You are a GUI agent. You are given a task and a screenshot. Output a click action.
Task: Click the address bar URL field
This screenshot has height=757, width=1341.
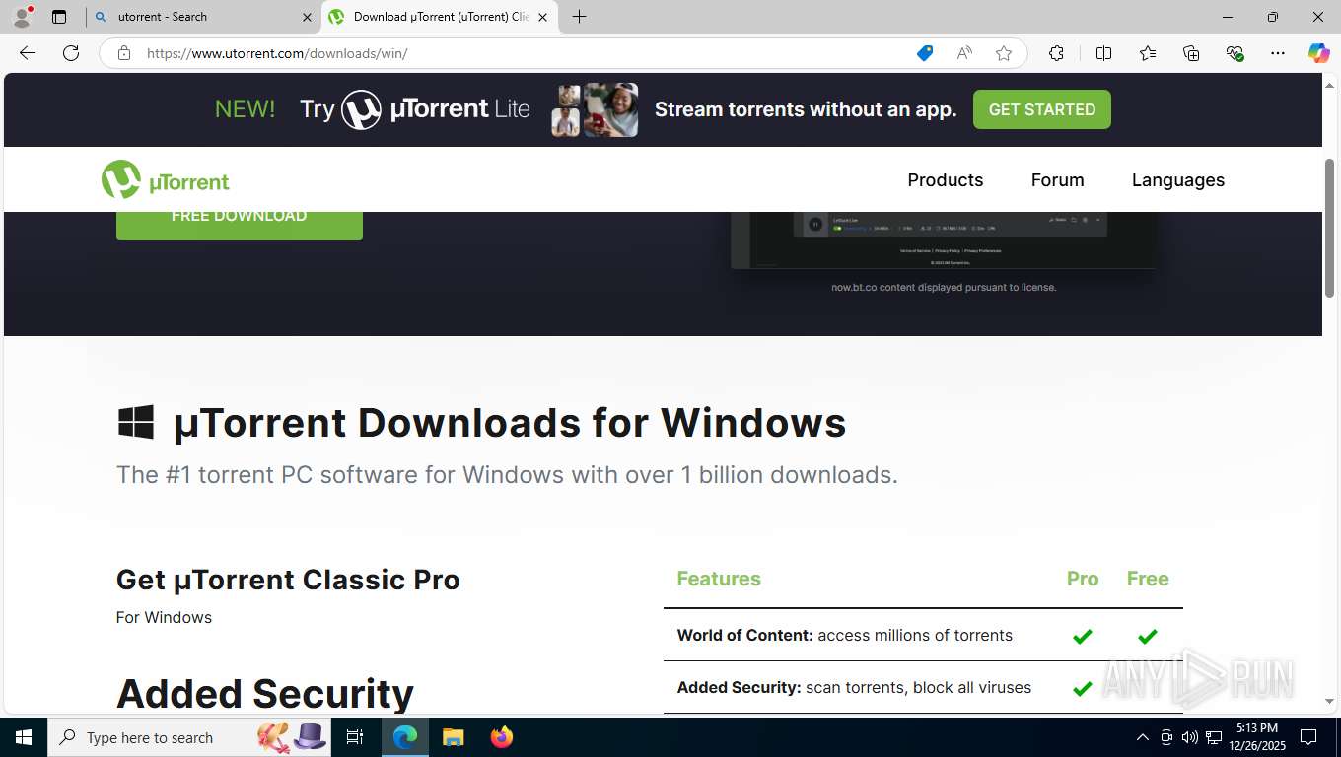coord(523,53)
